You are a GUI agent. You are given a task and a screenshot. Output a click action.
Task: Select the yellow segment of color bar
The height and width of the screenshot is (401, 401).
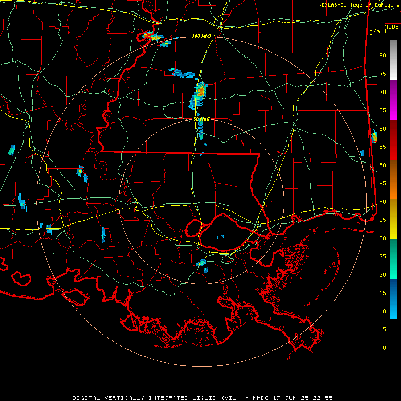point(393,219)
